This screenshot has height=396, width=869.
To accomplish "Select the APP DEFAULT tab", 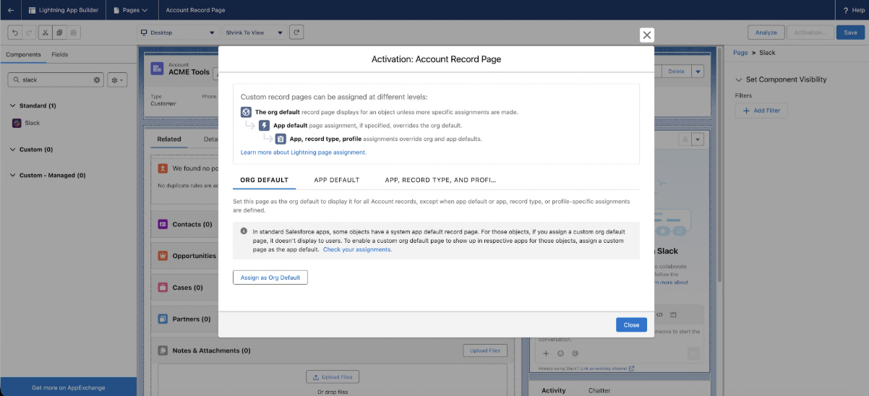I will point(337,180).
